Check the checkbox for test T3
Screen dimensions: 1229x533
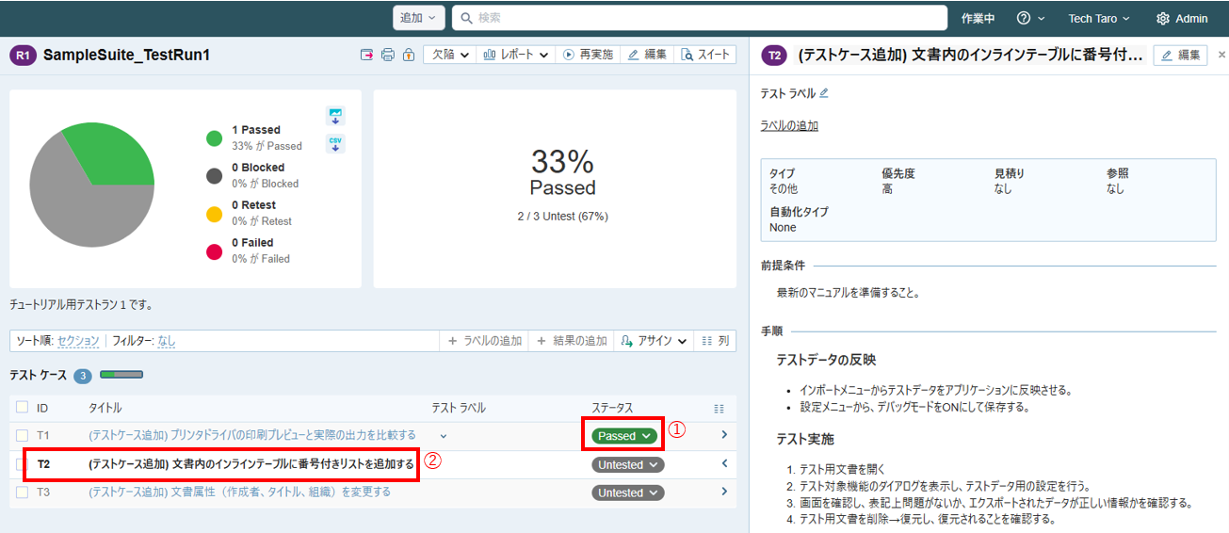pyautogui.click(x=22, y=492)
